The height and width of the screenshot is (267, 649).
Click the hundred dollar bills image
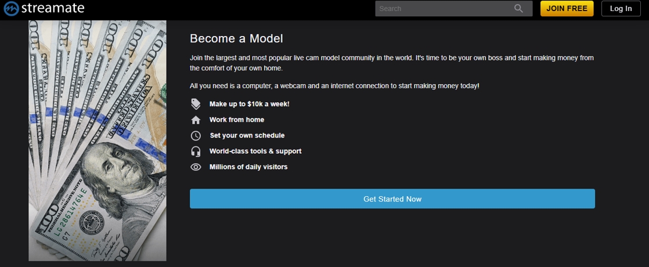pyautogui.click(x=98, y=140)
